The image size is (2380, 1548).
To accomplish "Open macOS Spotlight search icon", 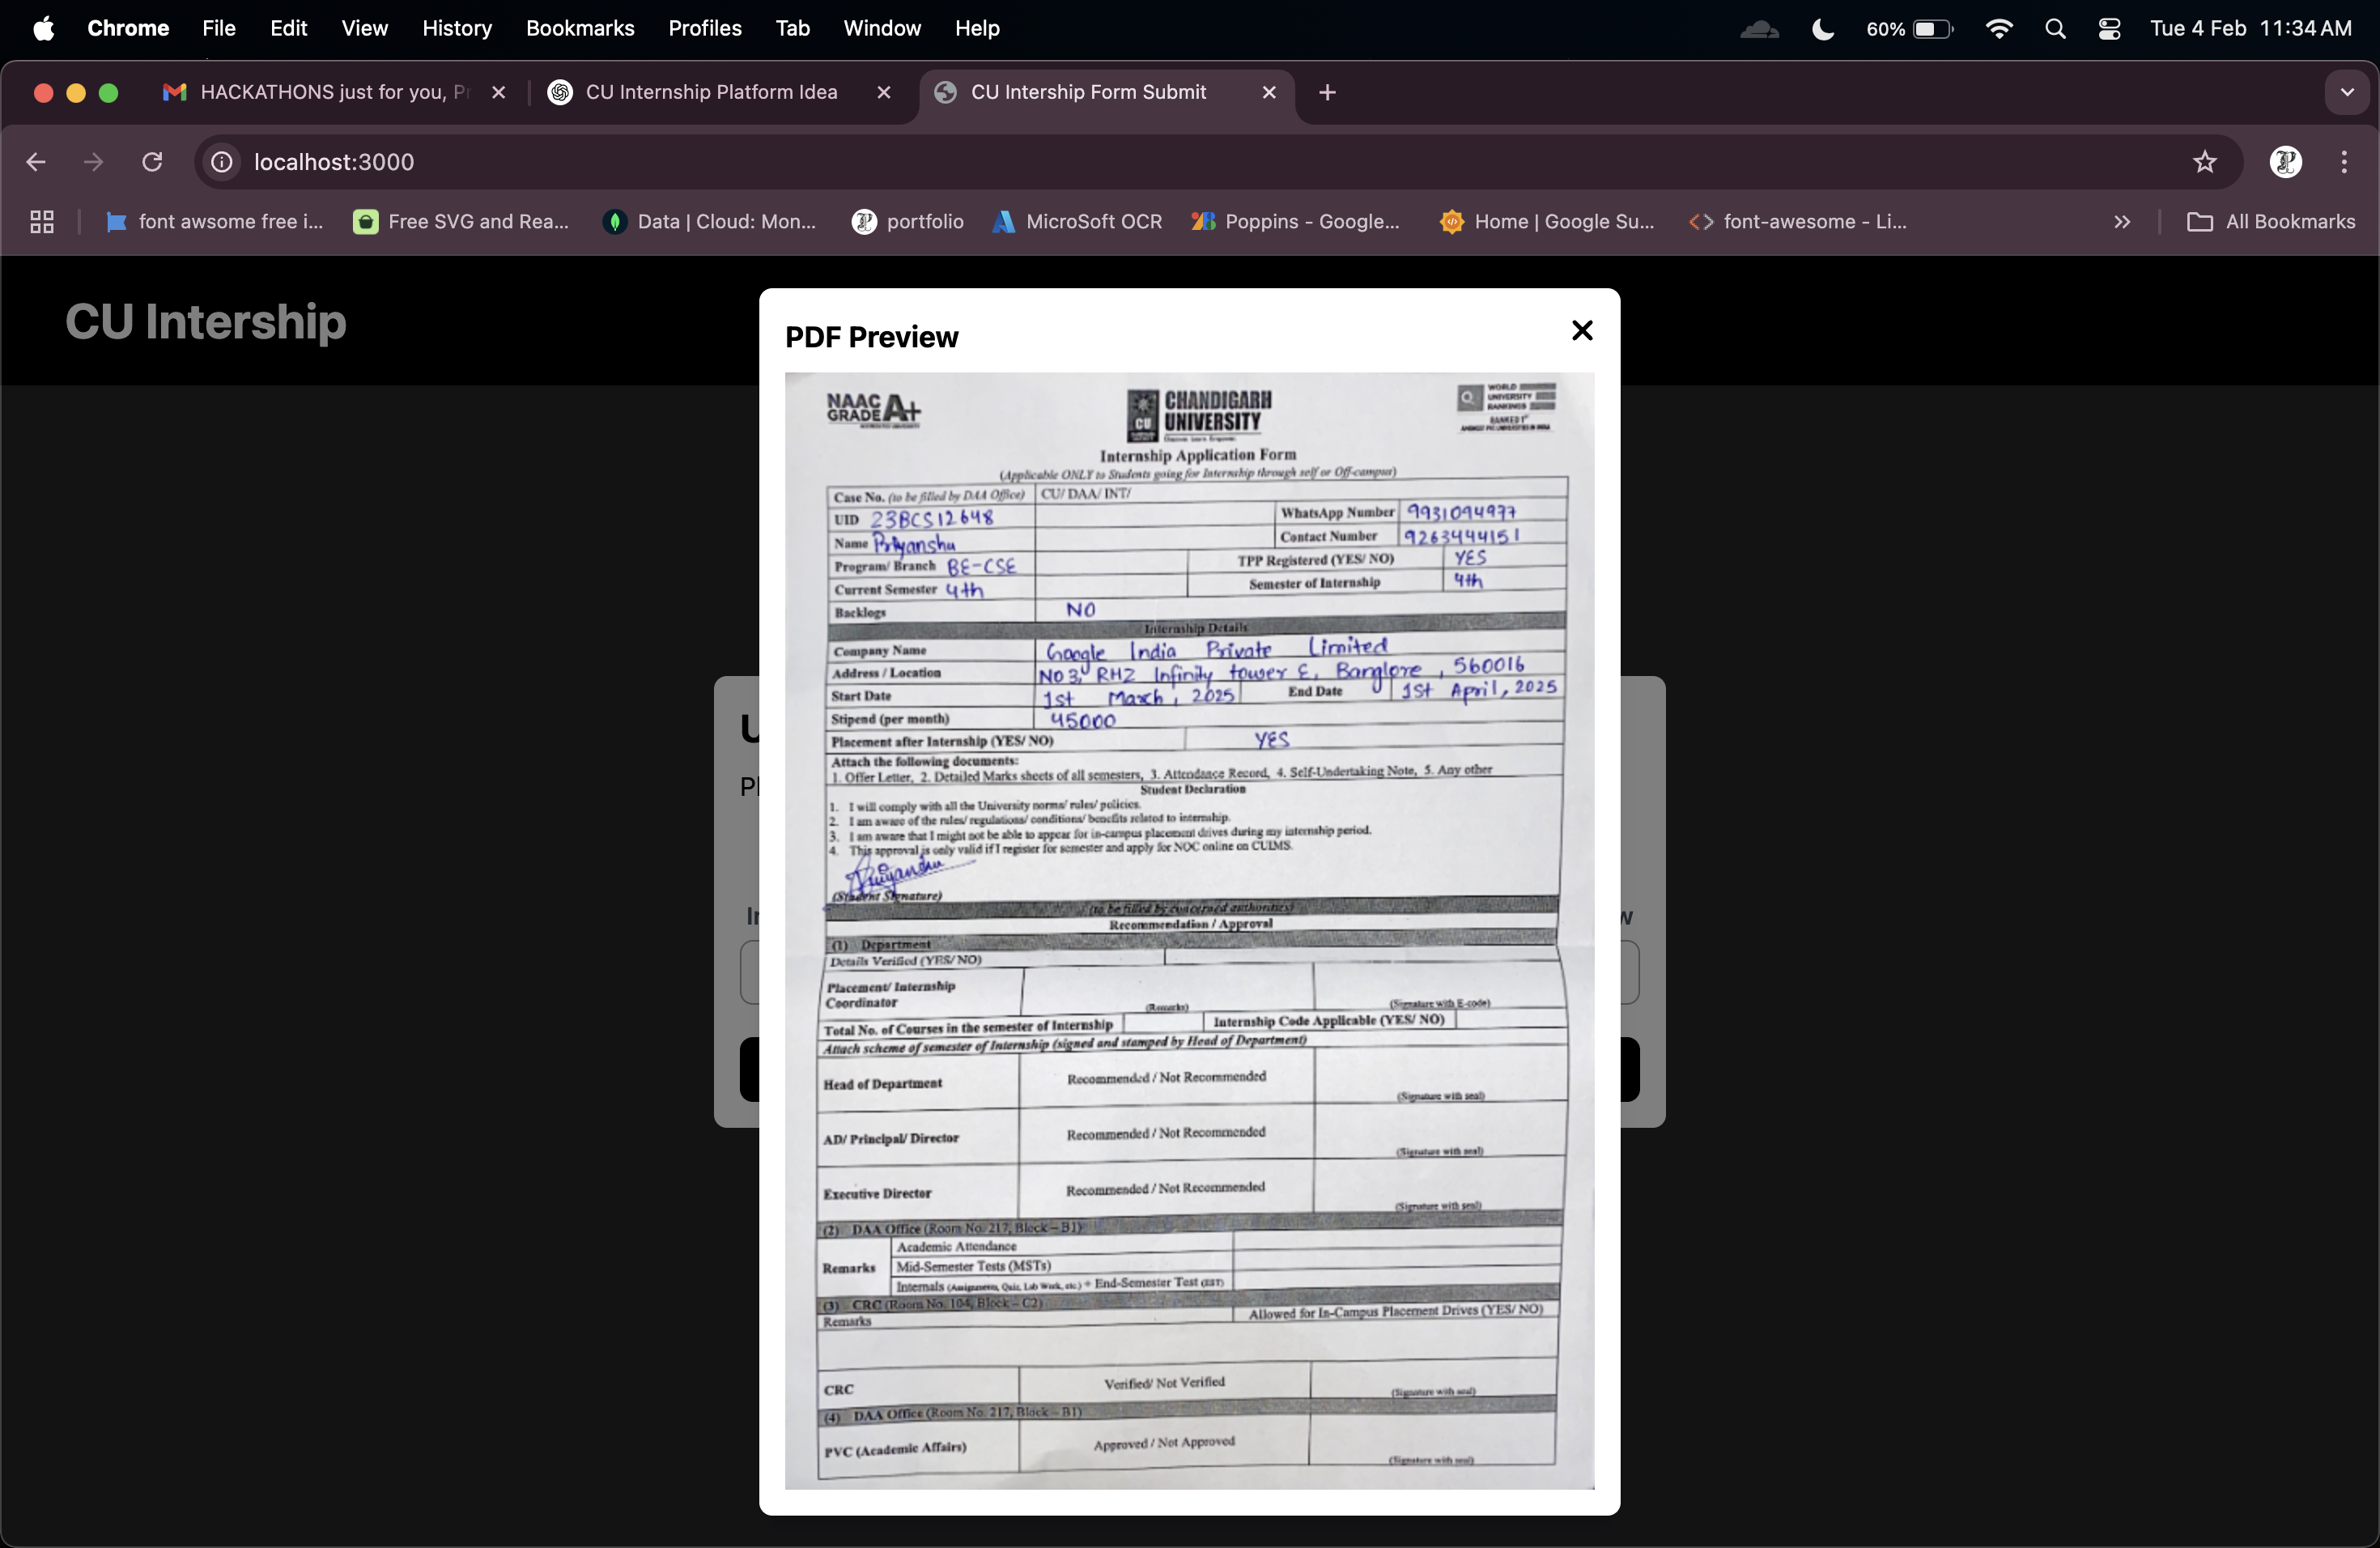I will pyautogui.click(x=2055, y=29).
